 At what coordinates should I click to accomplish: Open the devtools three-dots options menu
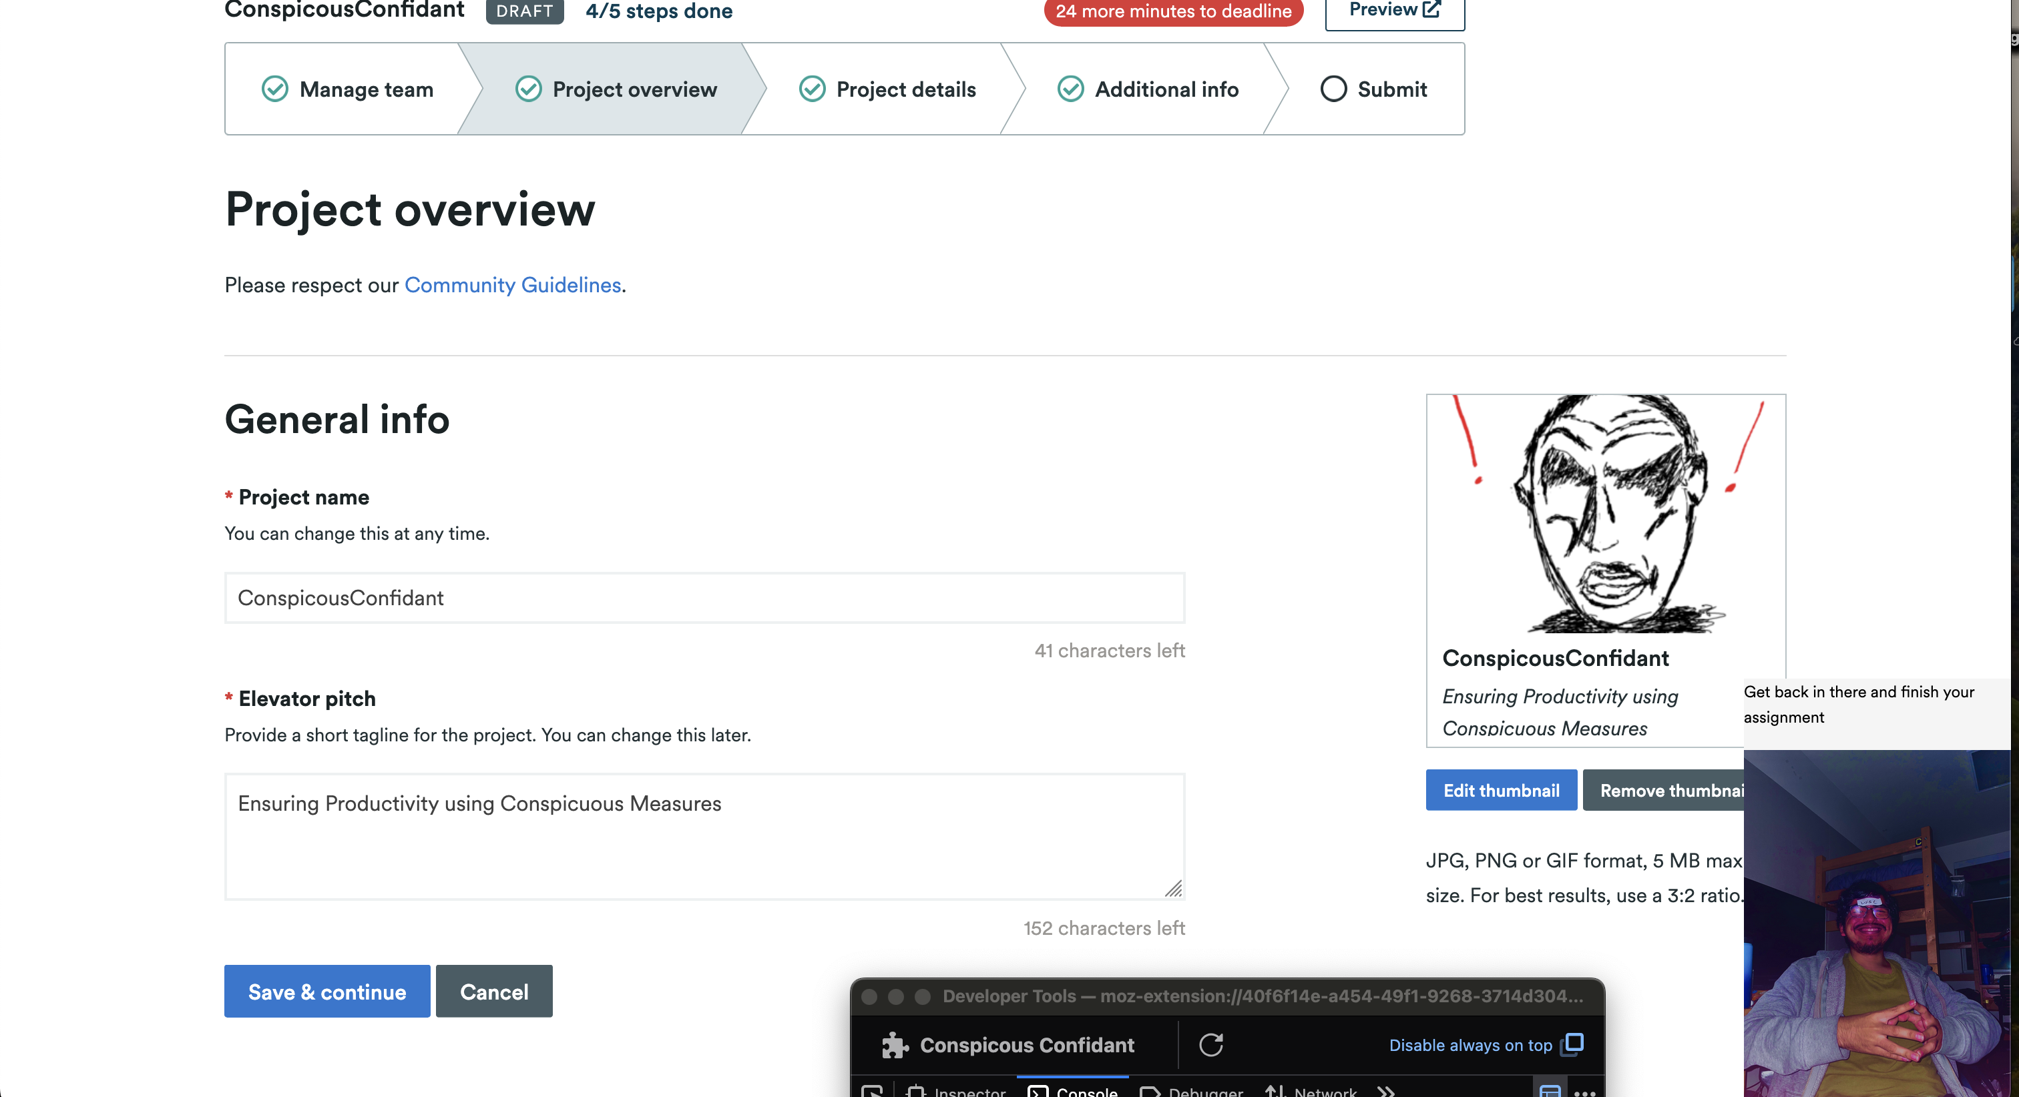click(x=1585, y=1092)
